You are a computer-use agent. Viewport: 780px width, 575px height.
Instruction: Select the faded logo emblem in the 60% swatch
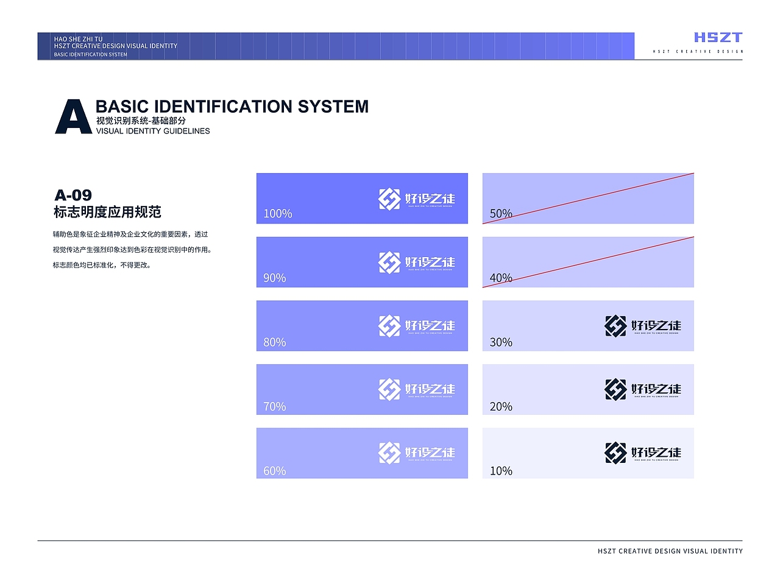tap(389, 453)
